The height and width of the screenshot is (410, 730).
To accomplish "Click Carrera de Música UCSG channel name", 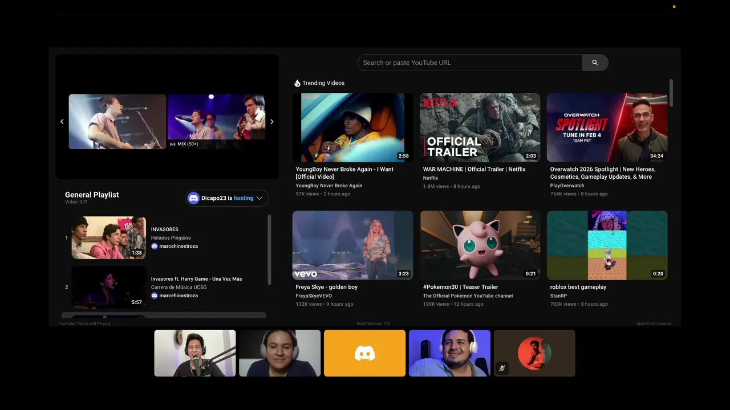I will (179, 287).
